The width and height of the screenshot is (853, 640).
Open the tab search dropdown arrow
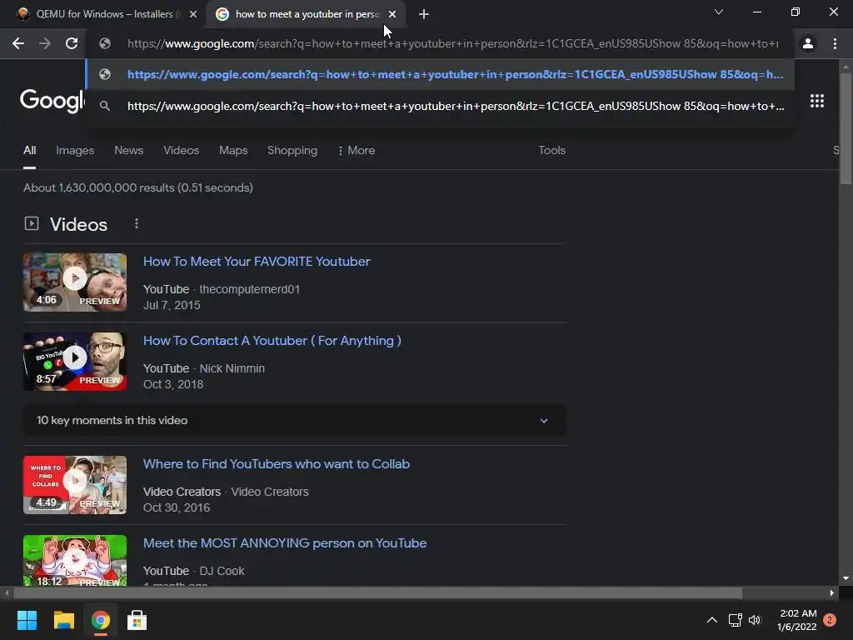pyautogui.click(x=719, y=12)
